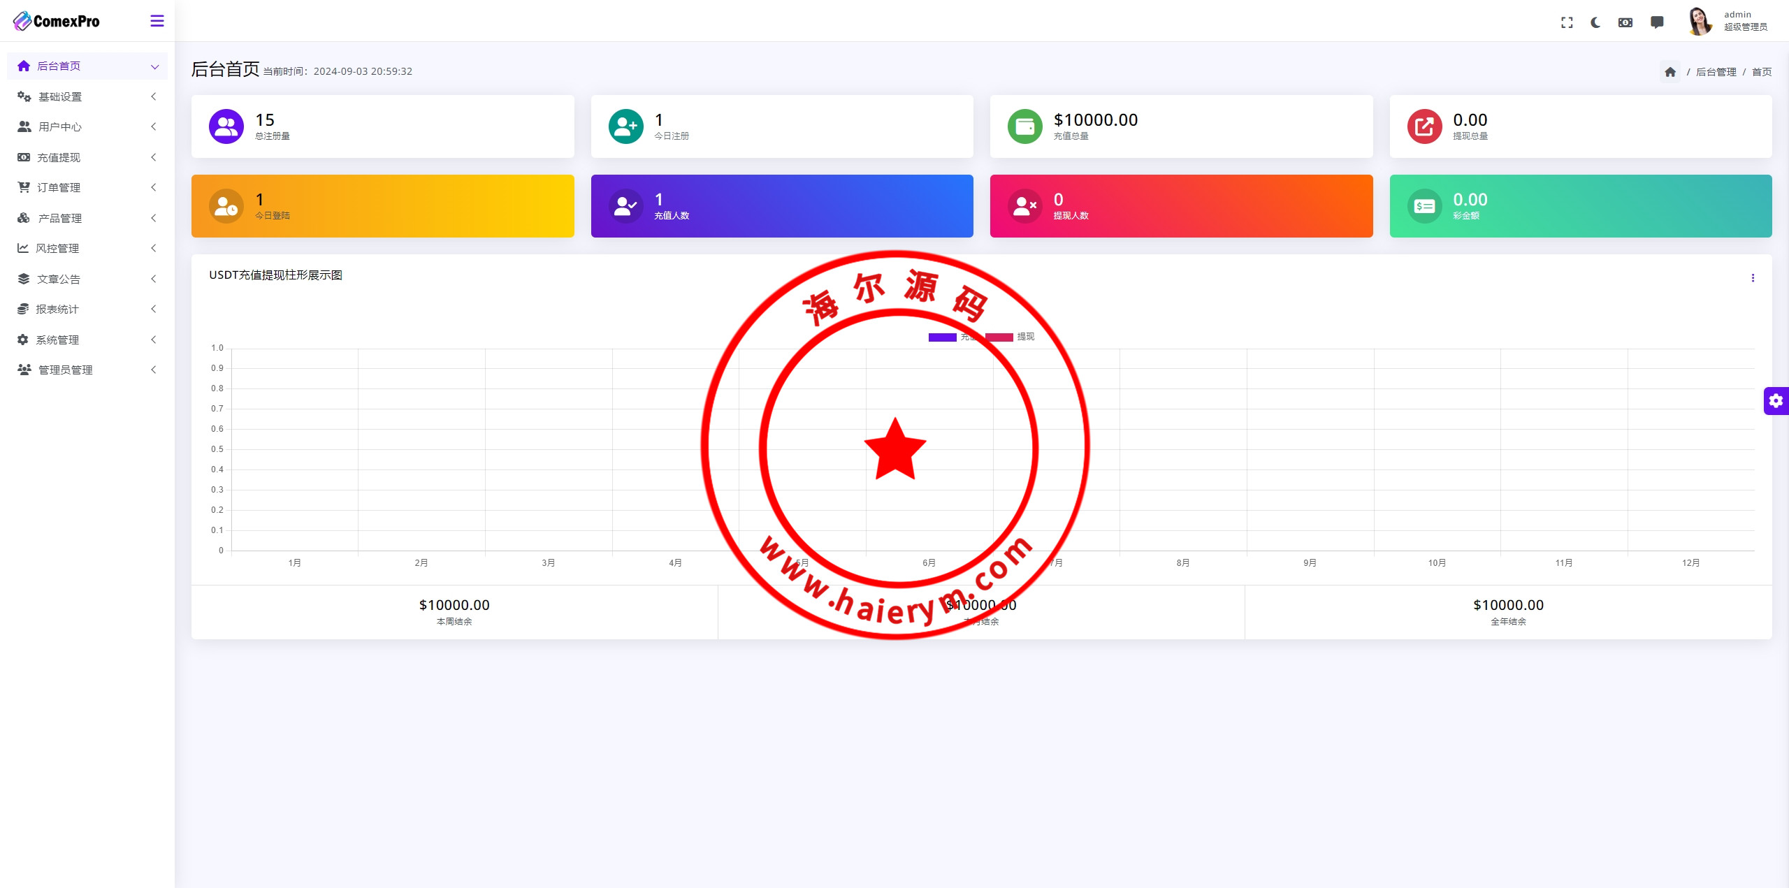Click the admin avatar profile picture
Screen dimensions: 1789x888
1700,21
